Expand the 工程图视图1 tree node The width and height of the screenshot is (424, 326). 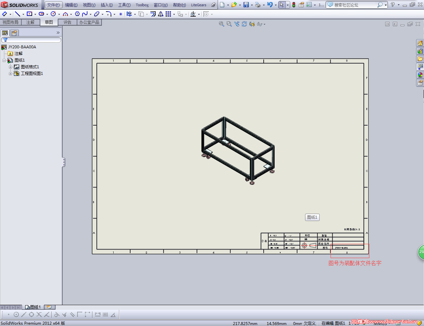11,74
